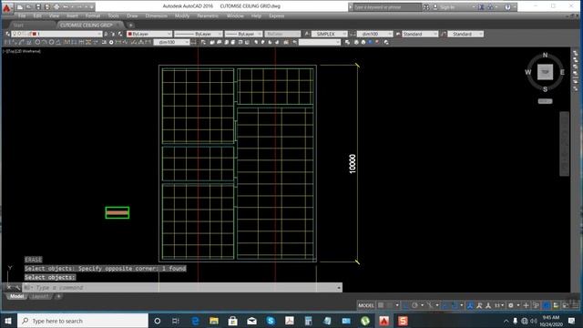Toggle object snap tracking in status bar
Image resolution: width=583 pixels, height=328 pixels.
[445, 305]
